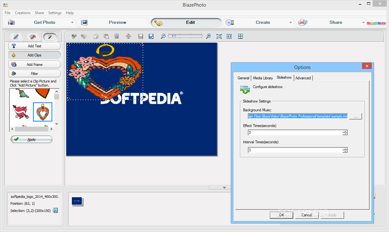Open the Share menu in the menu bar
This screenshot has width=389, height=232.
pyautogui.click(x=39, y=13)
